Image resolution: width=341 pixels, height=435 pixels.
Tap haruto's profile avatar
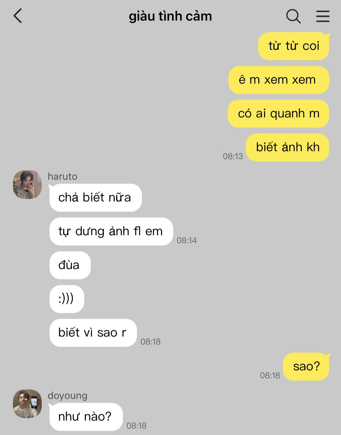[x=27, y=184]
